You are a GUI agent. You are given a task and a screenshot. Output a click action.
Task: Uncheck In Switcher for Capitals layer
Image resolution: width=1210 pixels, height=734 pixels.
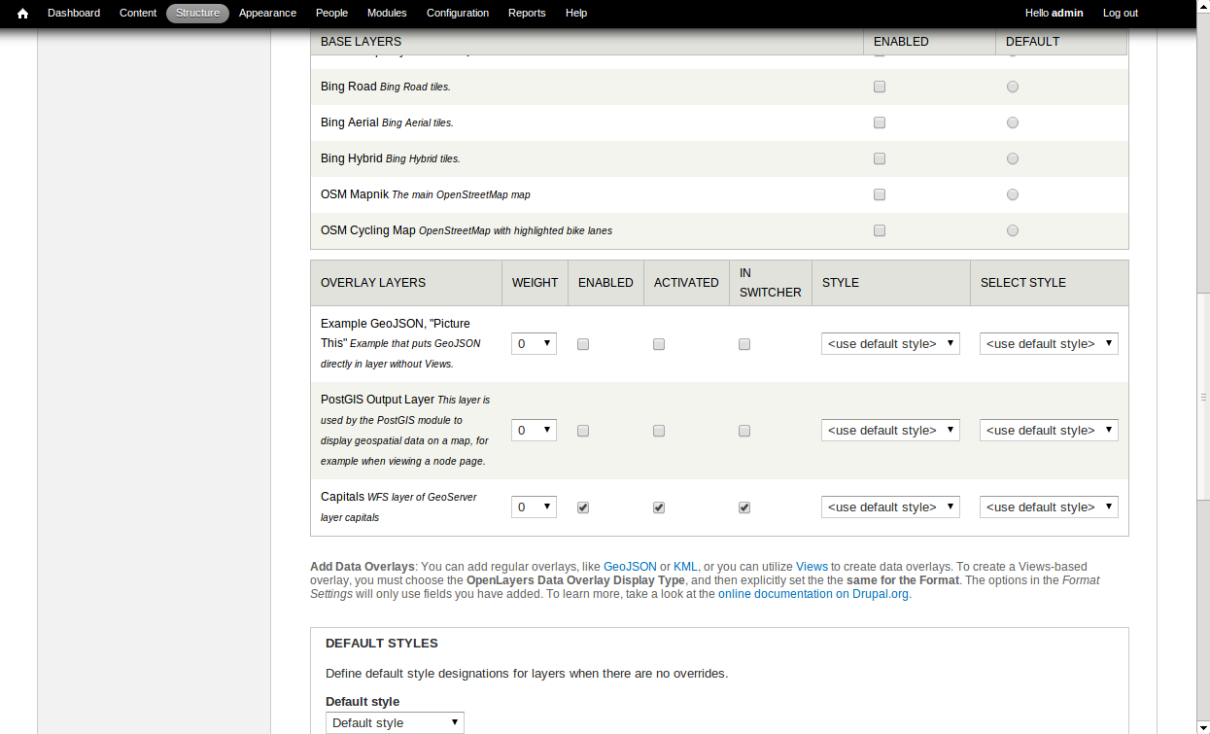(744, 507)
